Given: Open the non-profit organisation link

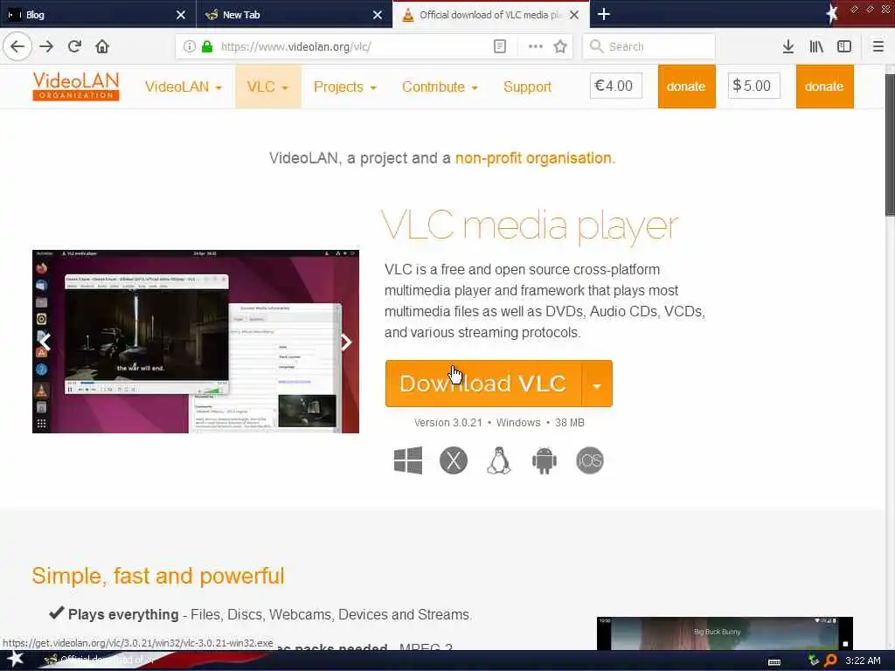Looking at the screenshot, I should [x=533, y=158].
